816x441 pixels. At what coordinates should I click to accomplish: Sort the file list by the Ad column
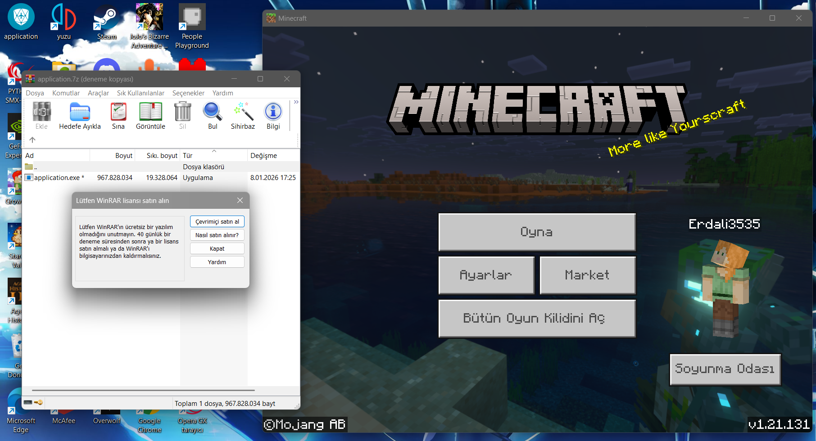(x=56, y=155)
